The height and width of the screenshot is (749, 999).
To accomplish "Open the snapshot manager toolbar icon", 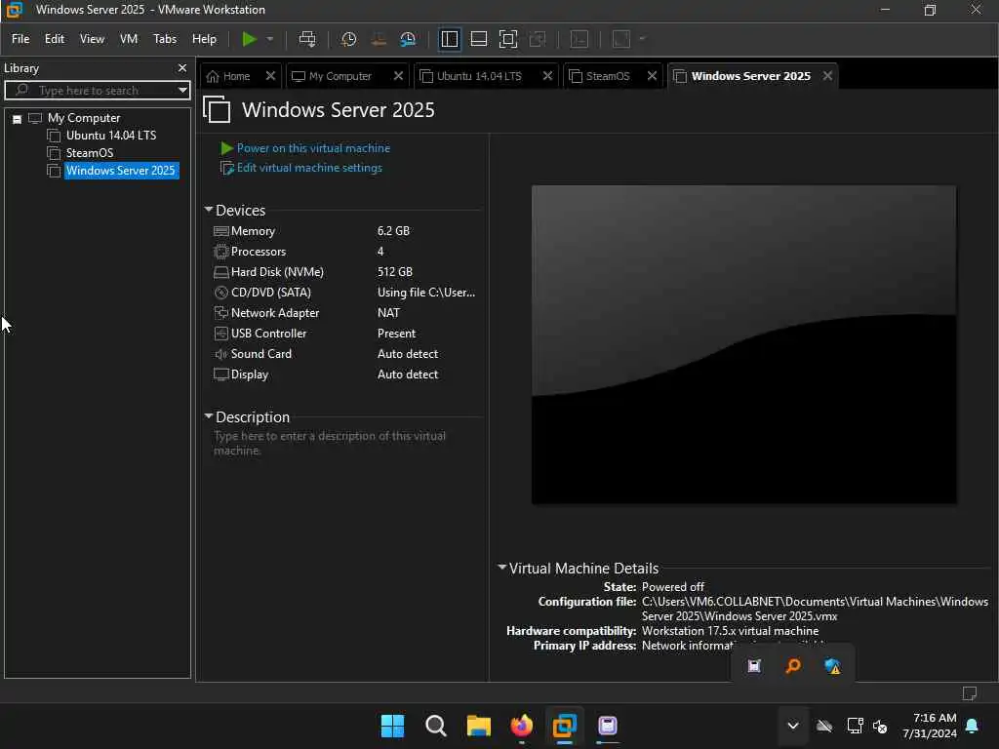I will 408,39.
